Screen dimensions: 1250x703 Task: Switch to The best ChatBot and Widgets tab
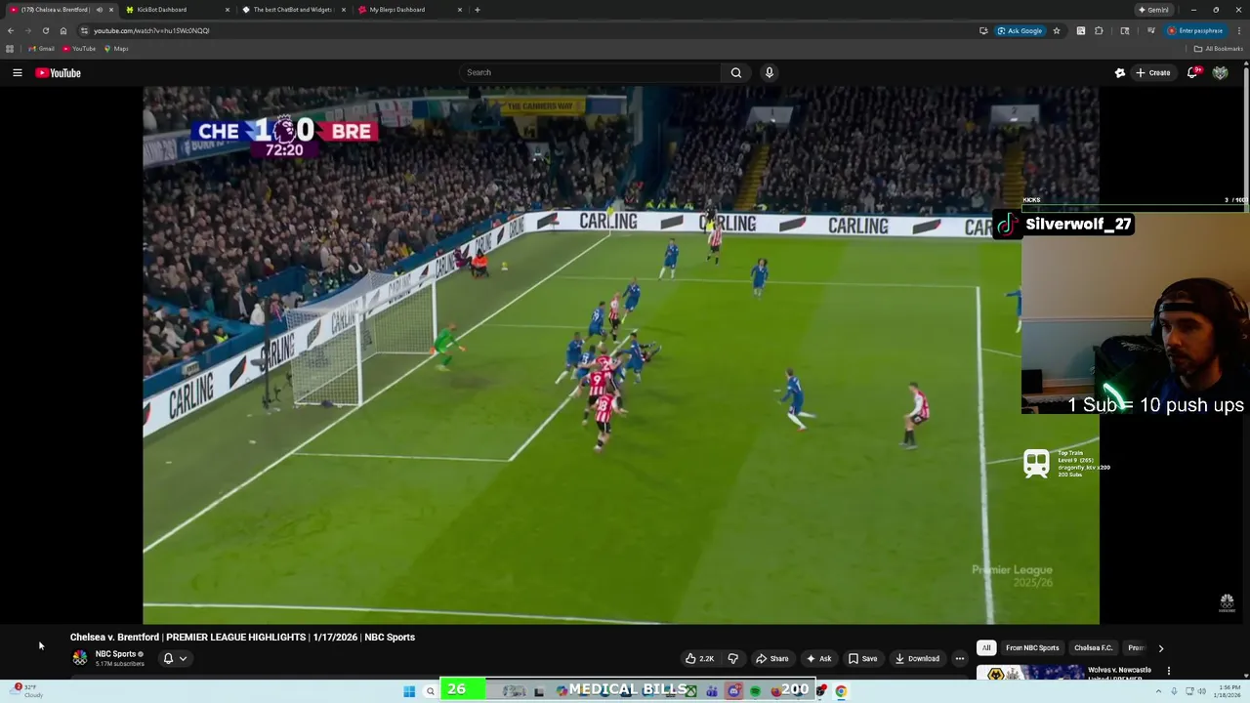292,10
